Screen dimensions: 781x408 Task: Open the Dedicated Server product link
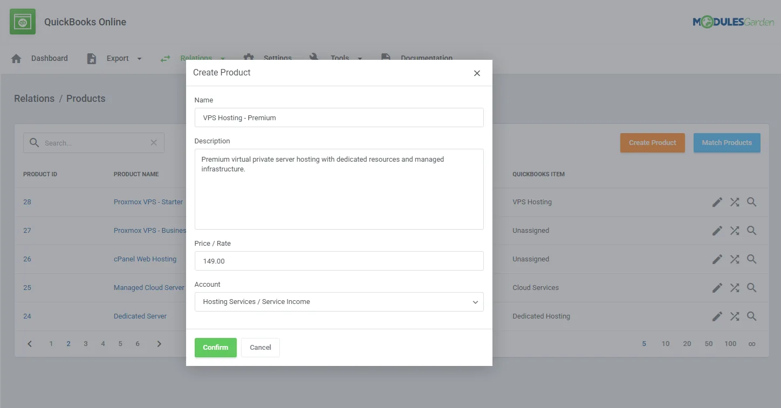140,316
